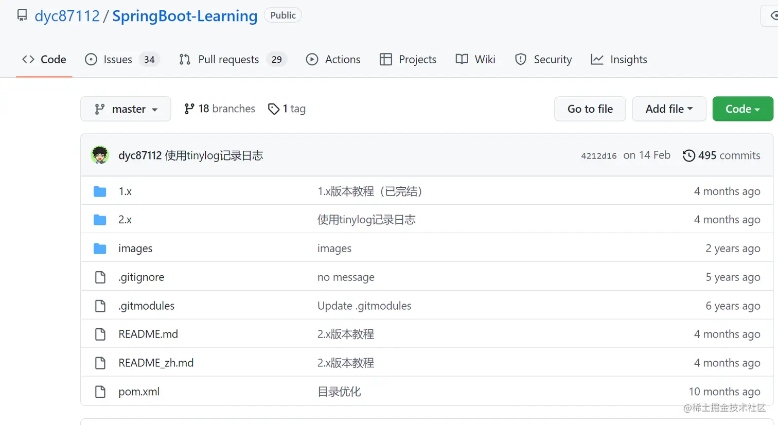
Task: Click the 6 years ago timestamp
Action: [x=733, y=306]
